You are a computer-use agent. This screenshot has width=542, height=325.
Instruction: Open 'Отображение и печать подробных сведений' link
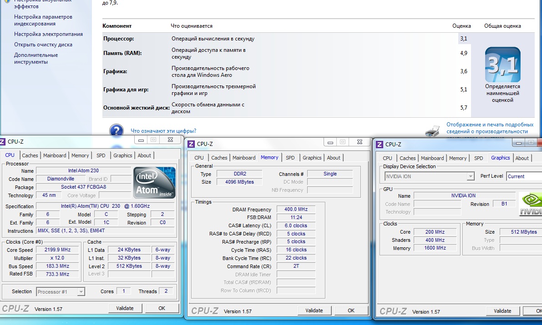pyautogui.click(x=490, y=128)
